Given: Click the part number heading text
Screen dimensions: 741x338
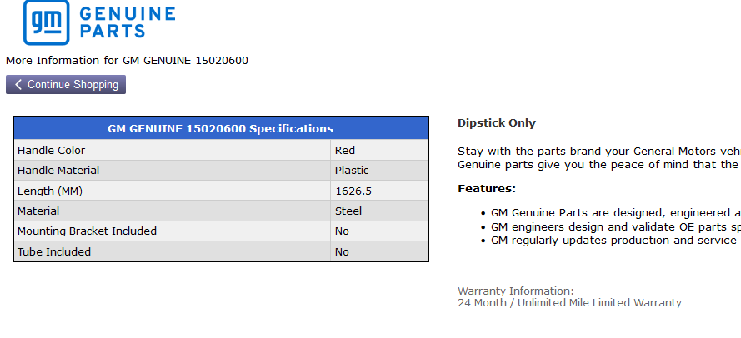Looking at the screenshot, I should coord(127,60).
